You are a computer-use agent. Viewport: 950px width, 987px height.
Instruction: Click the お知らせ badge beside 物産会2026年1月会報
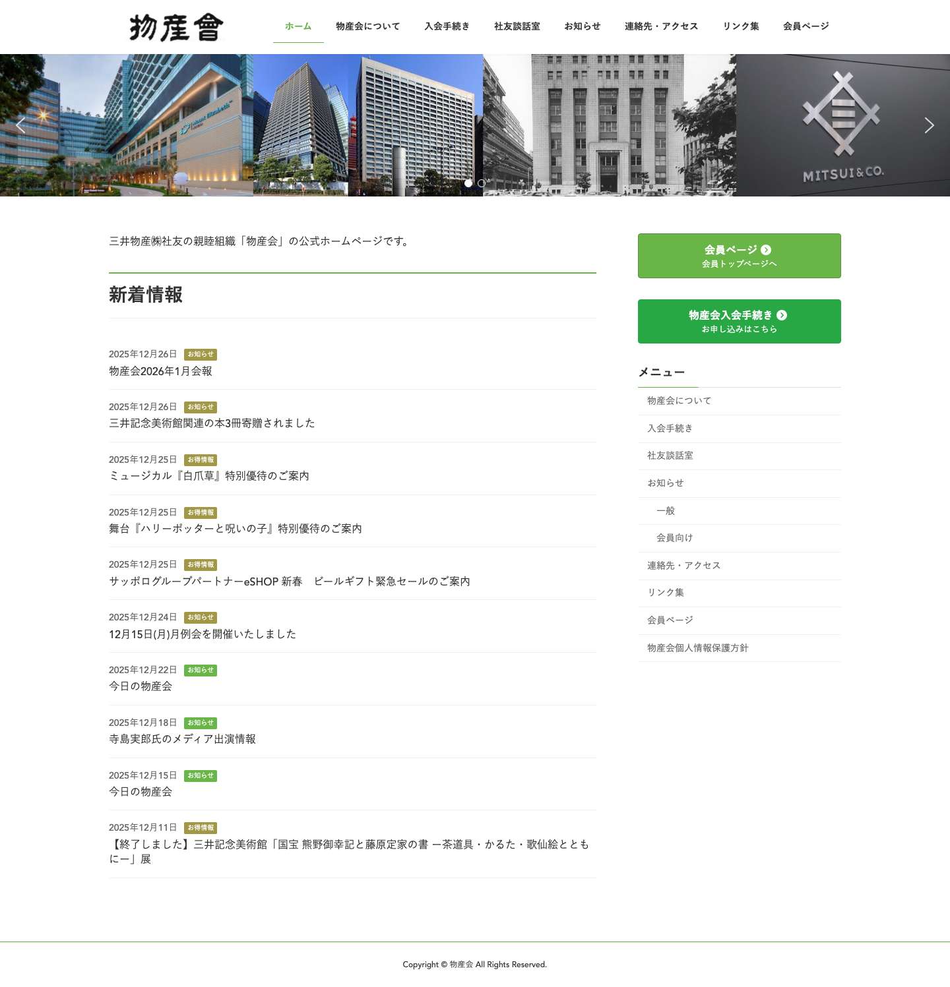[200, 354]
